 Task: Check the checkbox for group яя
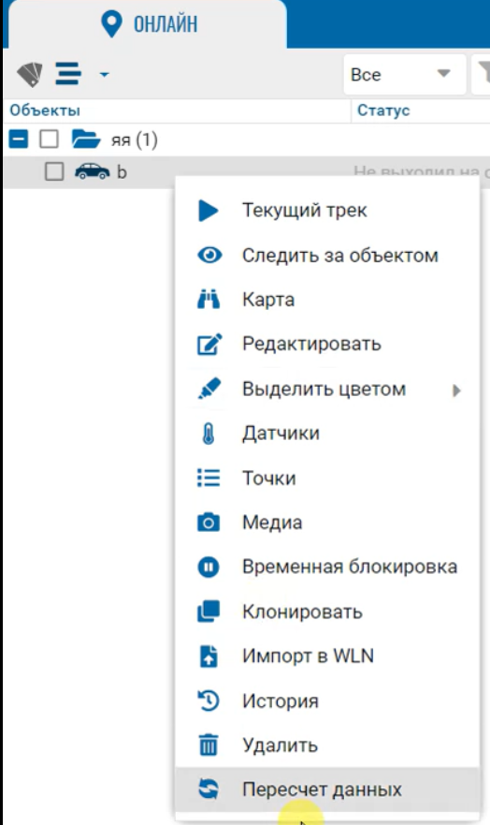pyautogui.click(x=50, y=140)
